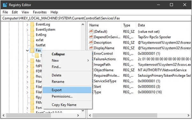The height and width of the screenshot is (120, 192).
Task: Choose Copy Key Name in context menu
Action: pos(67,105)
